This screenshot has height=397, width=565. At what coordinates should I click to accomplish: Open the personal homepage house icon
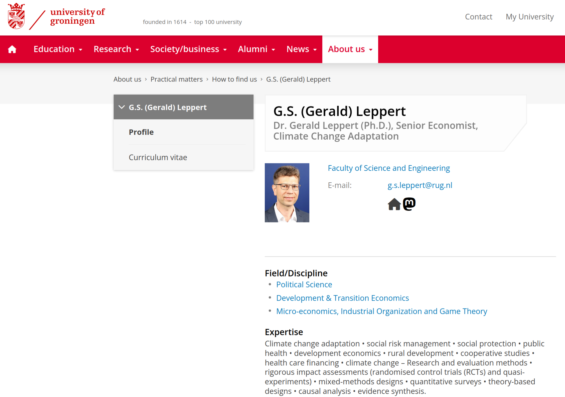394,204
